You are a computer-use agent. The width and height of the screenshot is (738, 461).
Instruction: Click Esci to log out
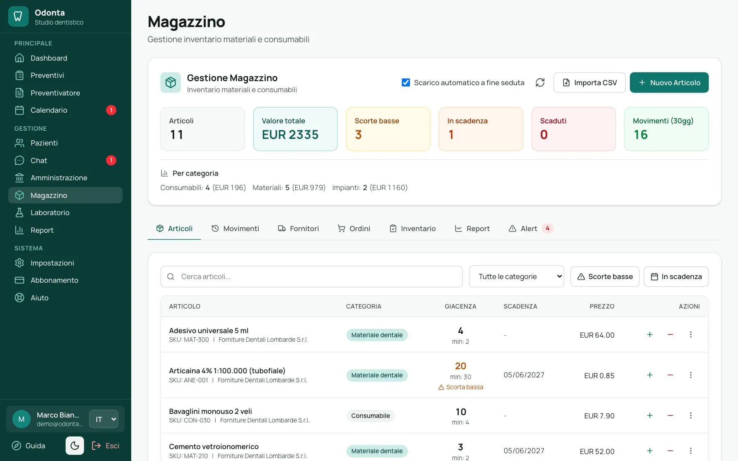106,446
